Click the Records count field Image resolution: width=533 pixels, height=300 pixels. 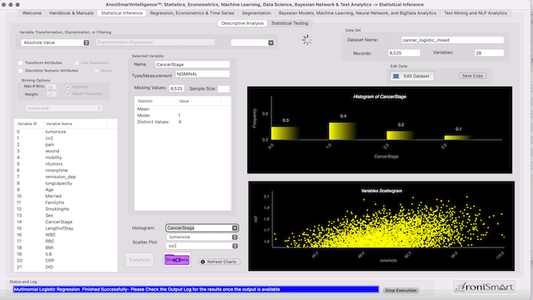tap(404, 53)
